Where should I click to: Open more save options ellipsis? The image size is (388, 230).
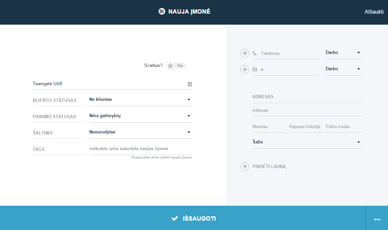tap(377, 219)
